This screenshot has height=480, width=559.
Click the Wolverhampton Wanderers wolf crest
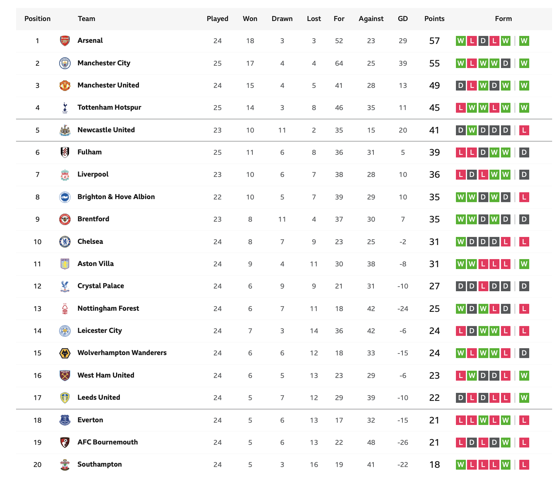pos(65,353)
